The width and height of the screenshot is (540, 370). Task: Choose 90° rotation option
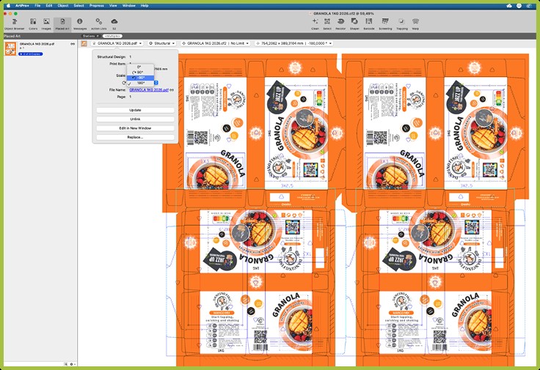[141, 73]
